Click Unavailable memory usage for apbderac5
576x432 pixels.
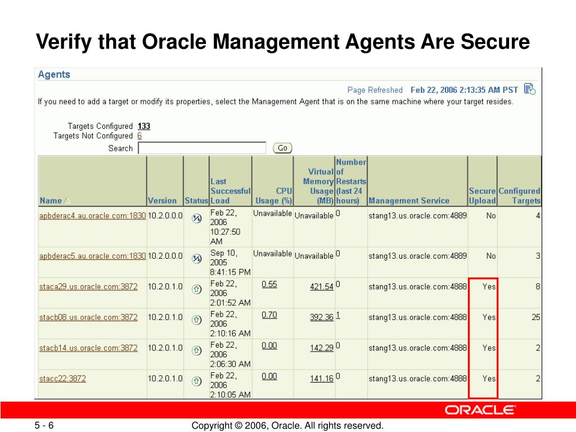pyautogui.click(x=314, y=256)
